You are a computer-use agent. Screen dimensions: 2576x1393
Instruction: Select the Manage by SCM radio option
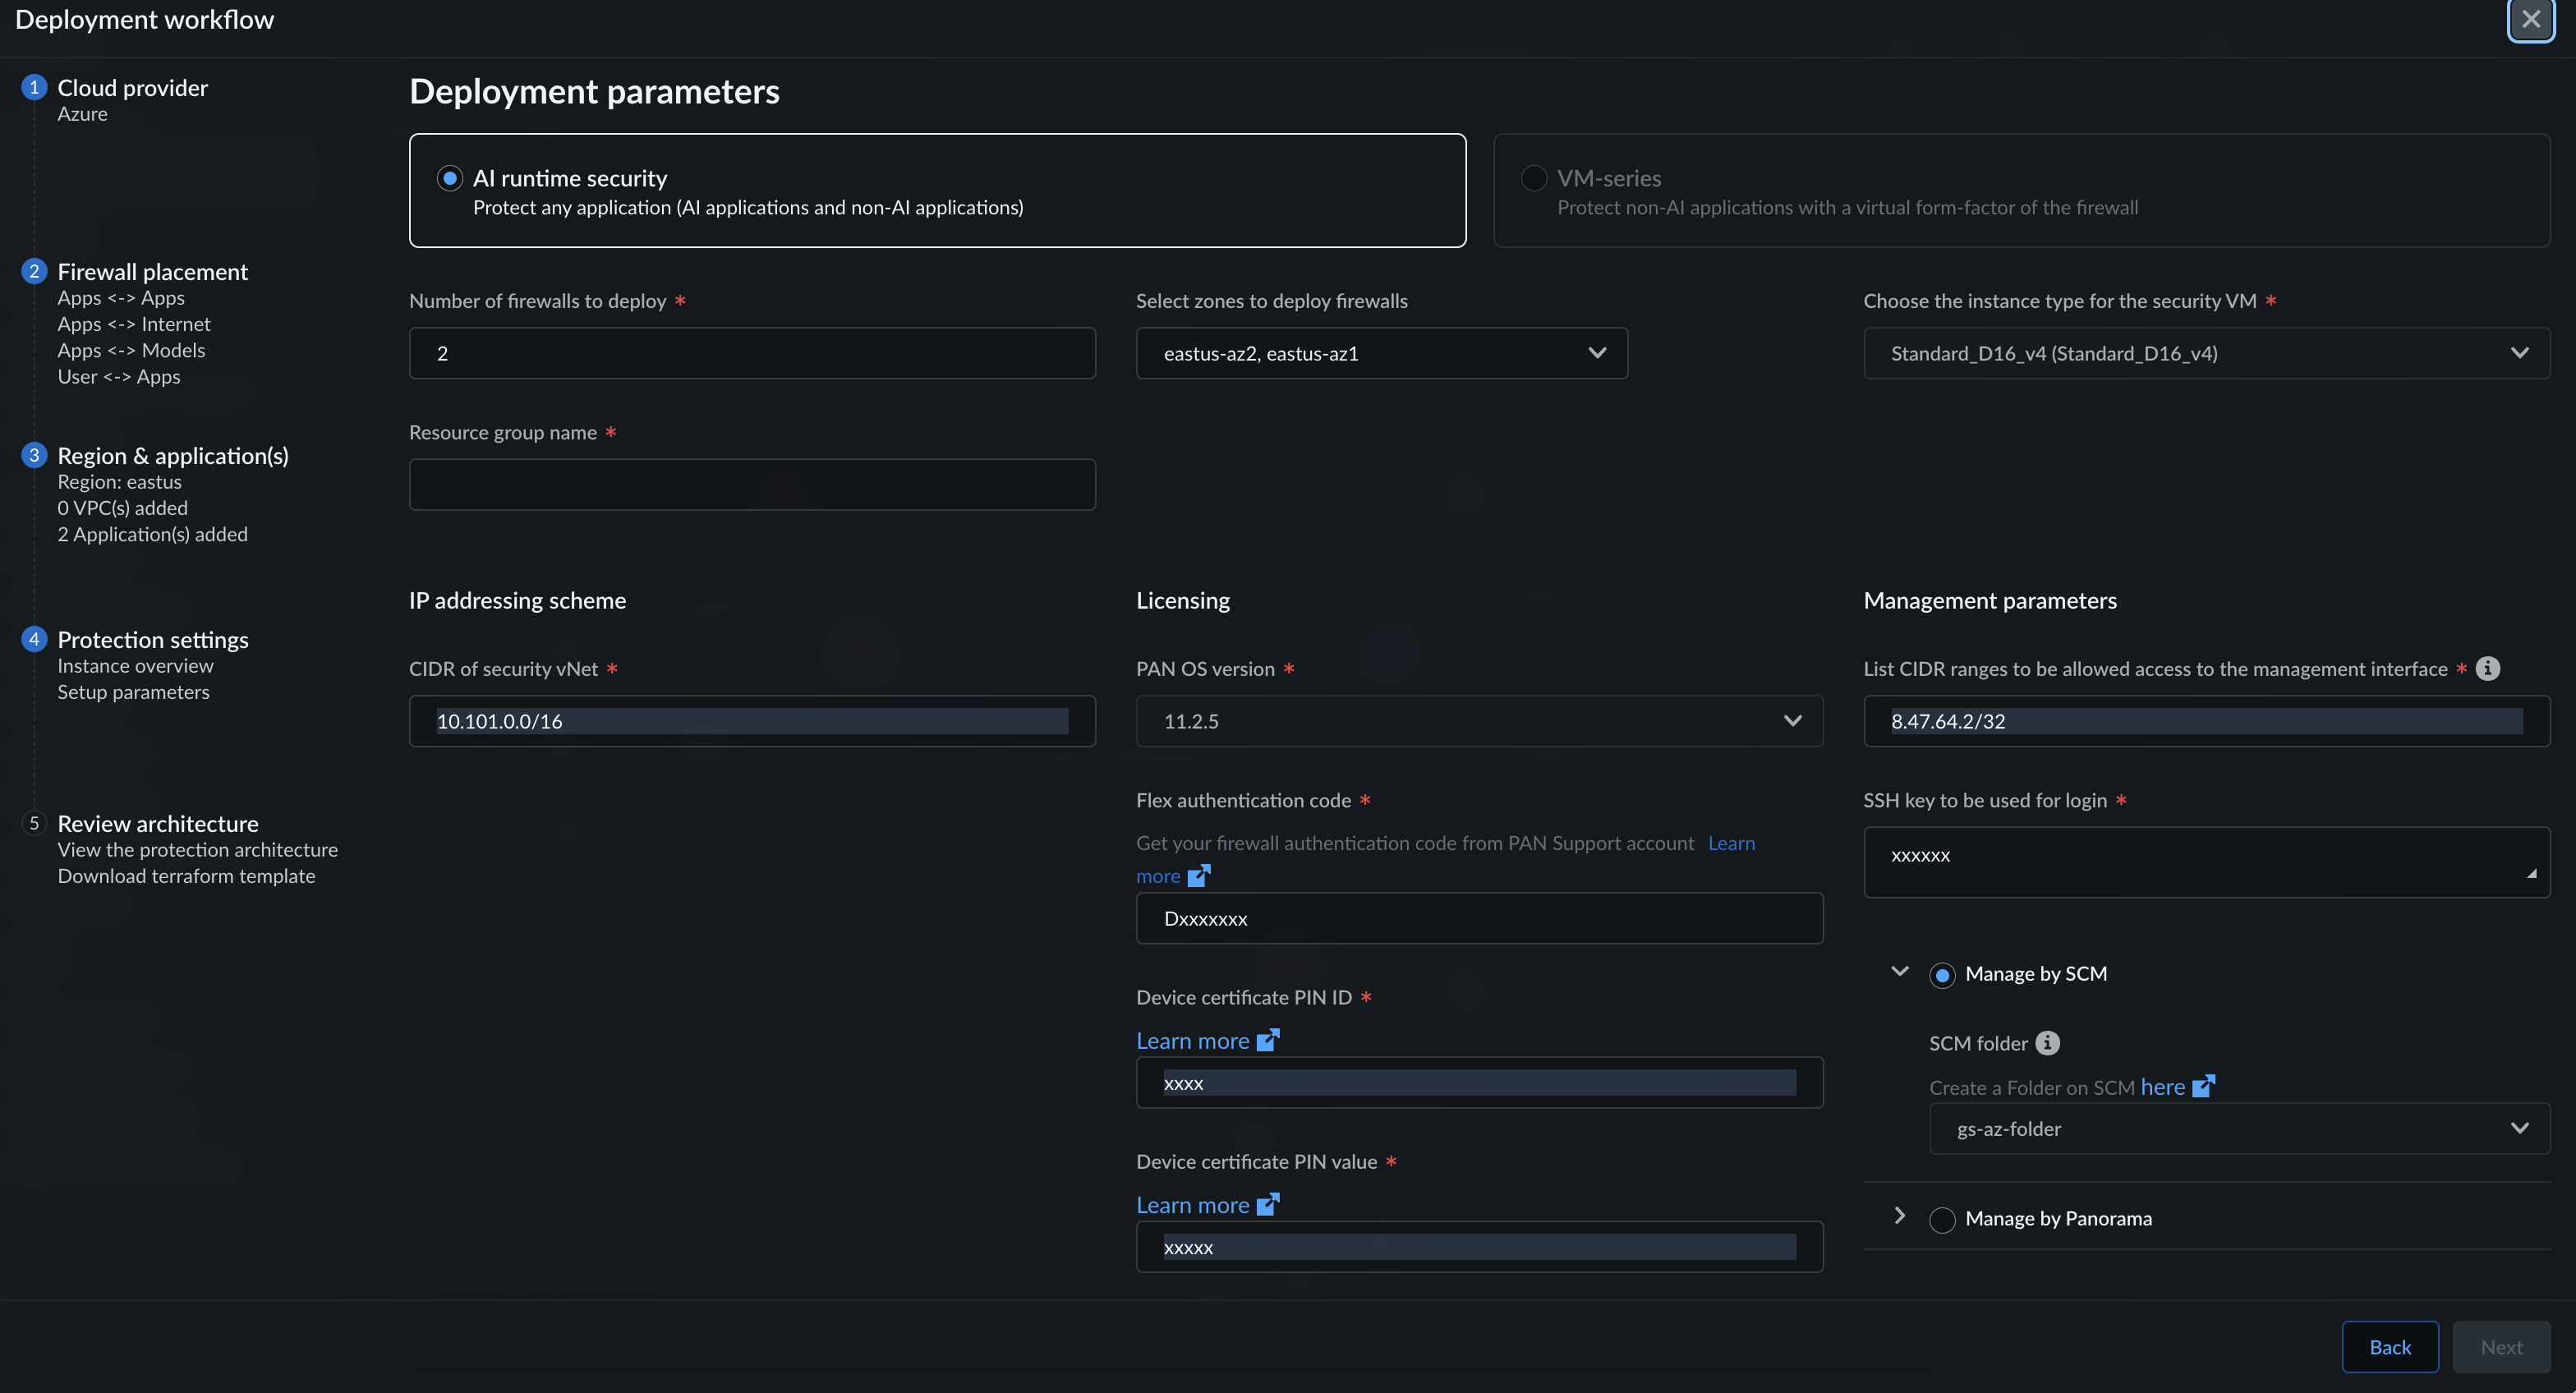(x=1941, y=975)
